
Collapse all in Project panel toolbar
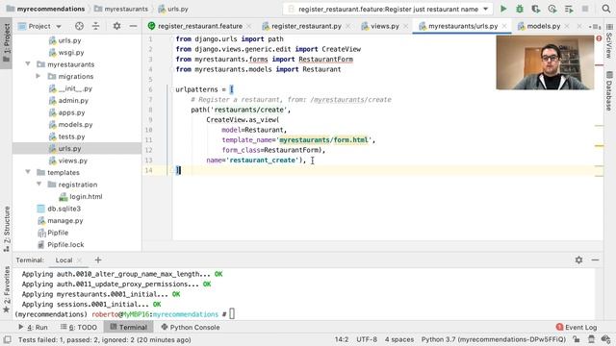[96, 26]
